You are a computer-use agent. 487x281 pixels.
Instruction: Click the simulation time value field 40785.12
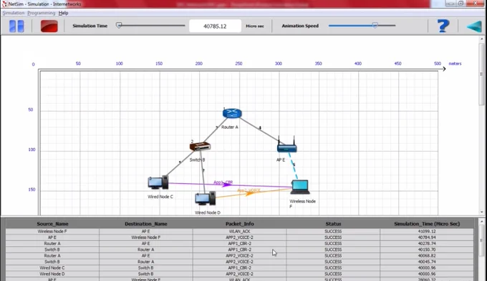[x=215, y=26]
